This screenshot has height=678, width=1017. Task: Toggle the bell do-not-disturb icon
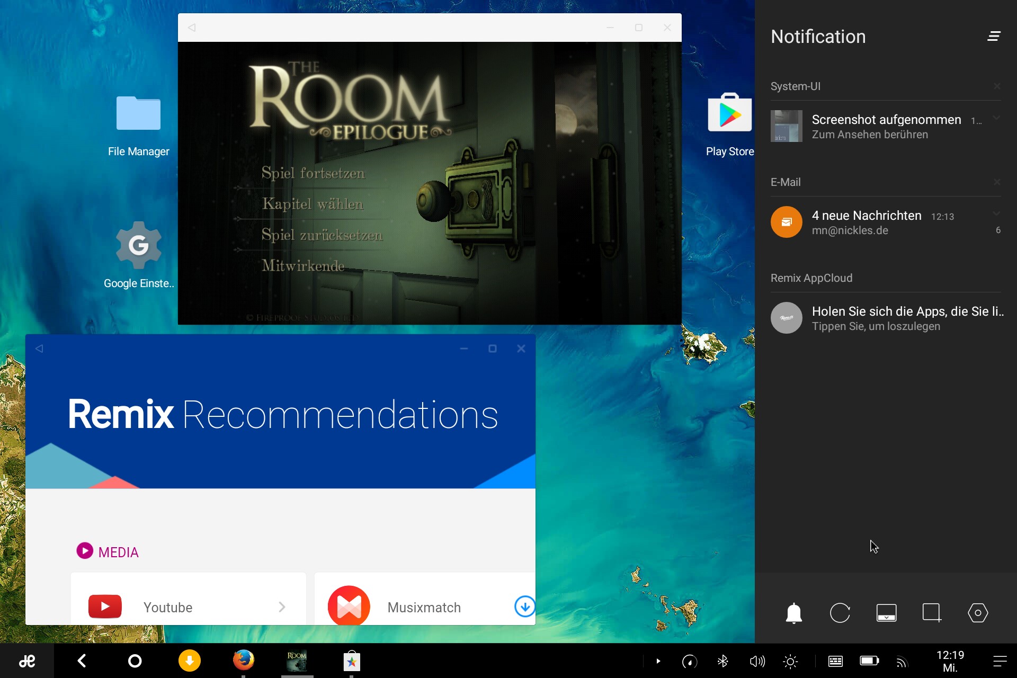pos(793,613)
